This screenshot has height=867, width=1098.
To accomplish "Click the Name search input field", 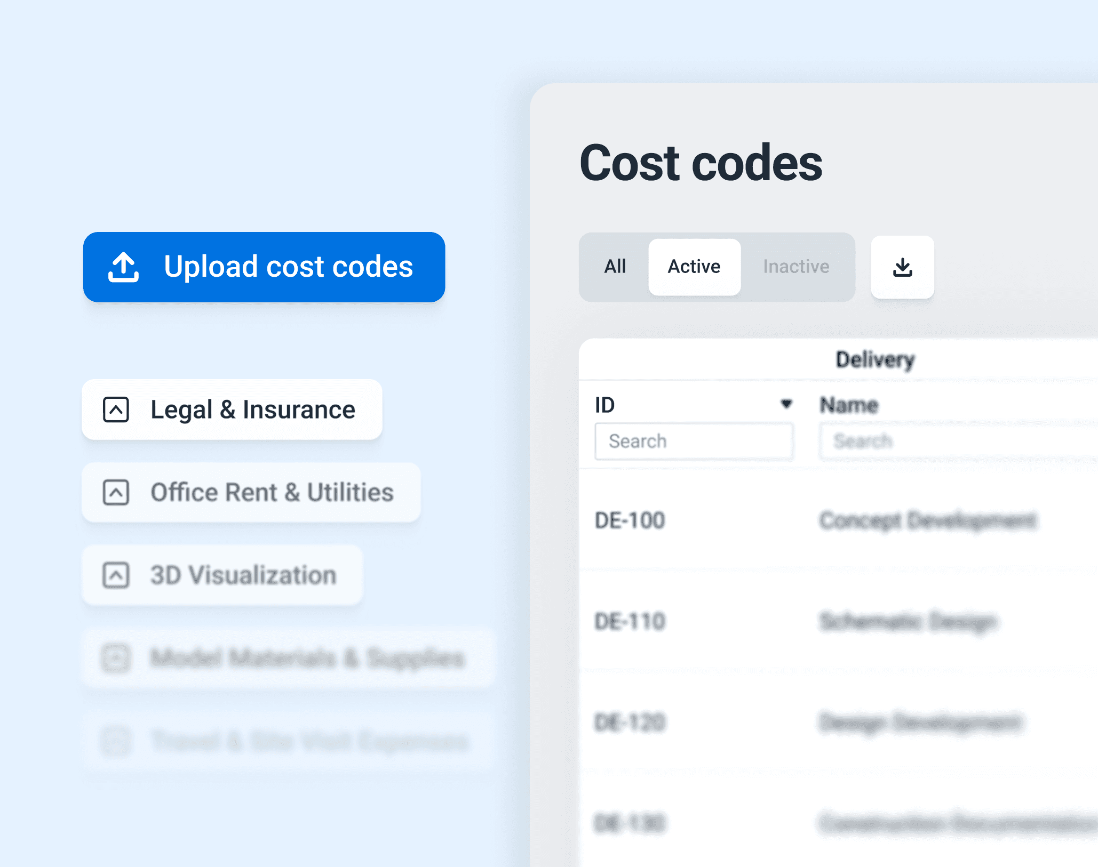I will click(959, 441).
